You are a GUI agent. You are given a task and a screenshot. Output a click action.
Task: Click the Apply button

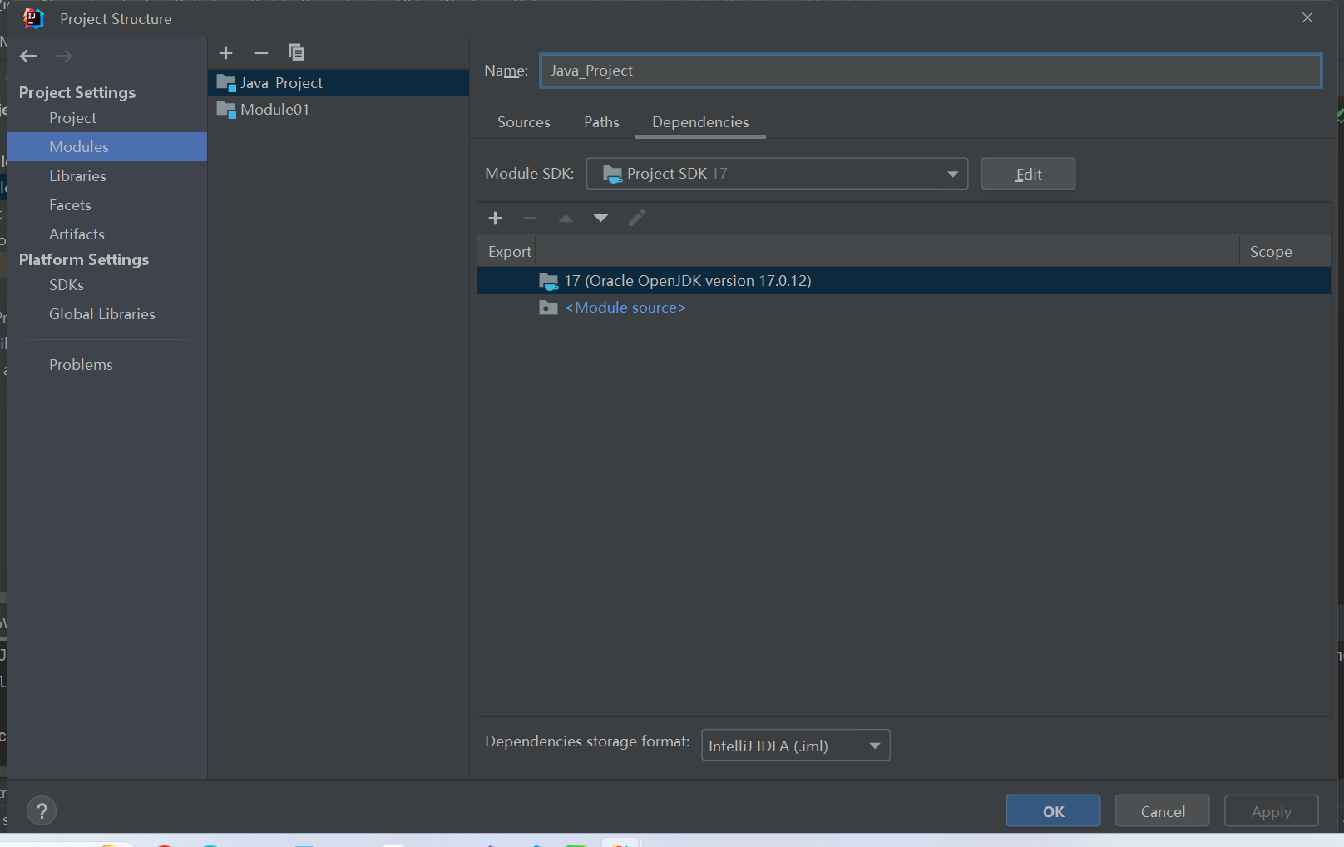(x=1271, y=811)
